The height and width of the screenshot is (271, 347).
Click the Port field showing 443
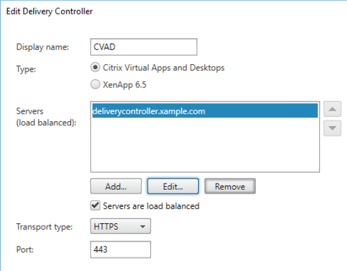(121, 250)
